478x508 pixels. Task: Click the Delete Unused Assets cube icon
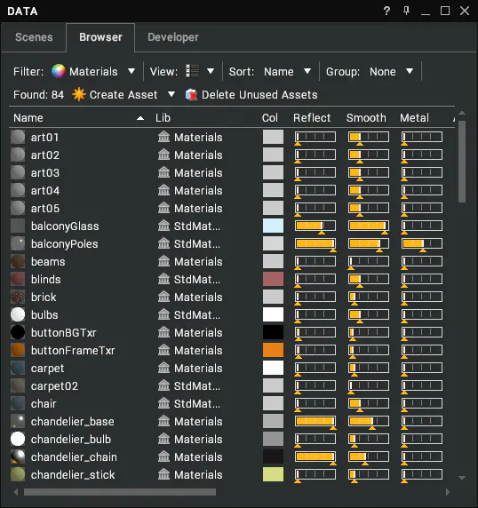coord(191,95)
